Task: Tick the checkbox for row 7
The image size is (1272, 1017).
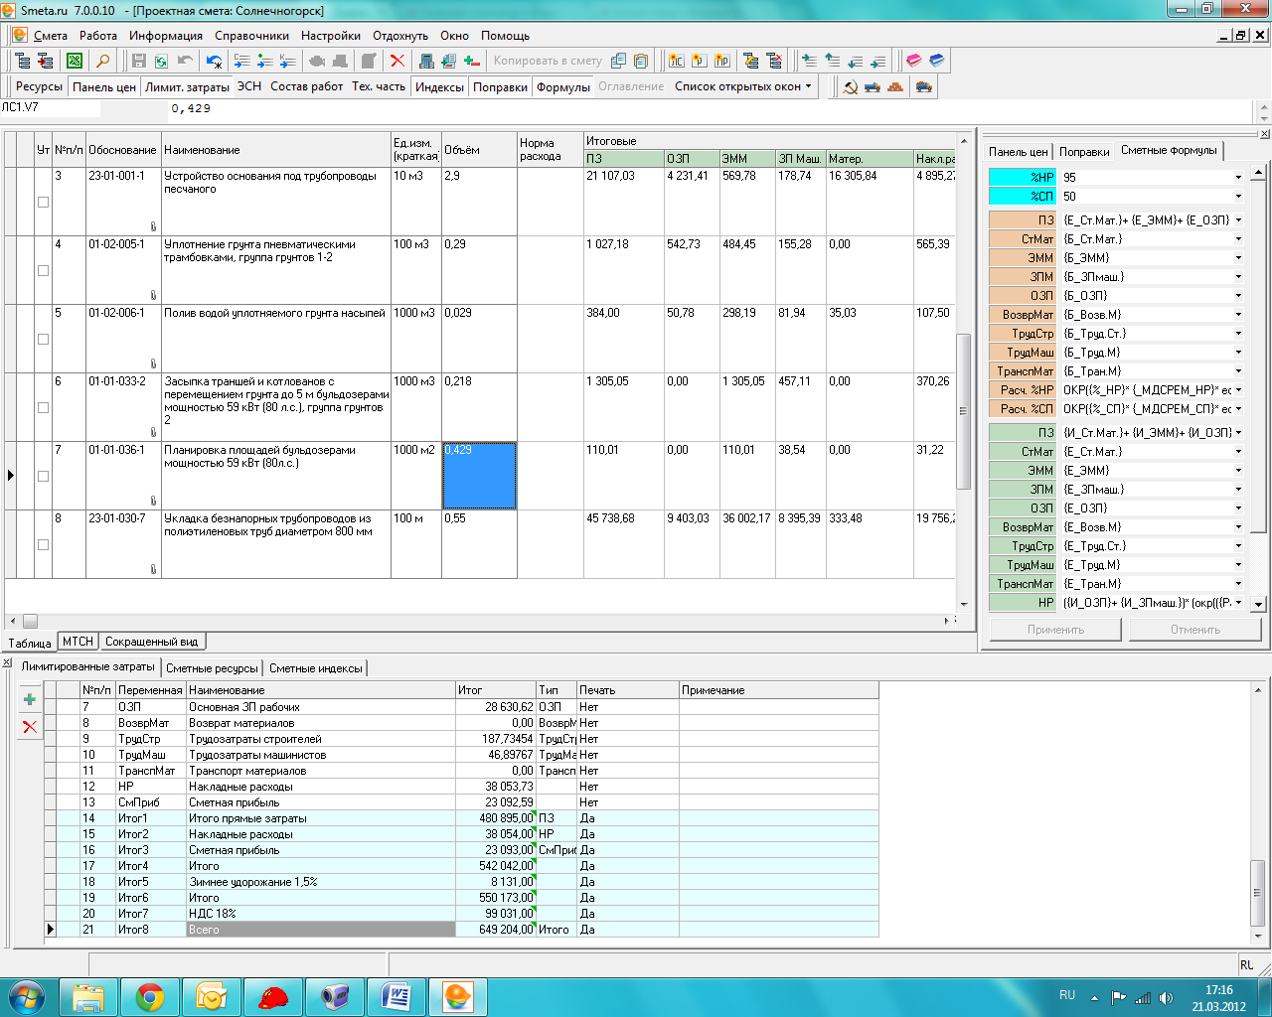Action: pyautogui.click(x=43, y=476)
